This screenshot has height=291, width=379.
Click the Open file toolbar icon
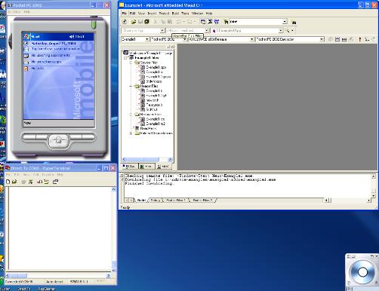click(x=134, y=22)
